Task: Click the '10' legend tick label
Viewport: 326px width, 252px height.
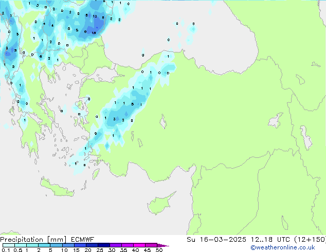Action: click(64, 250)
